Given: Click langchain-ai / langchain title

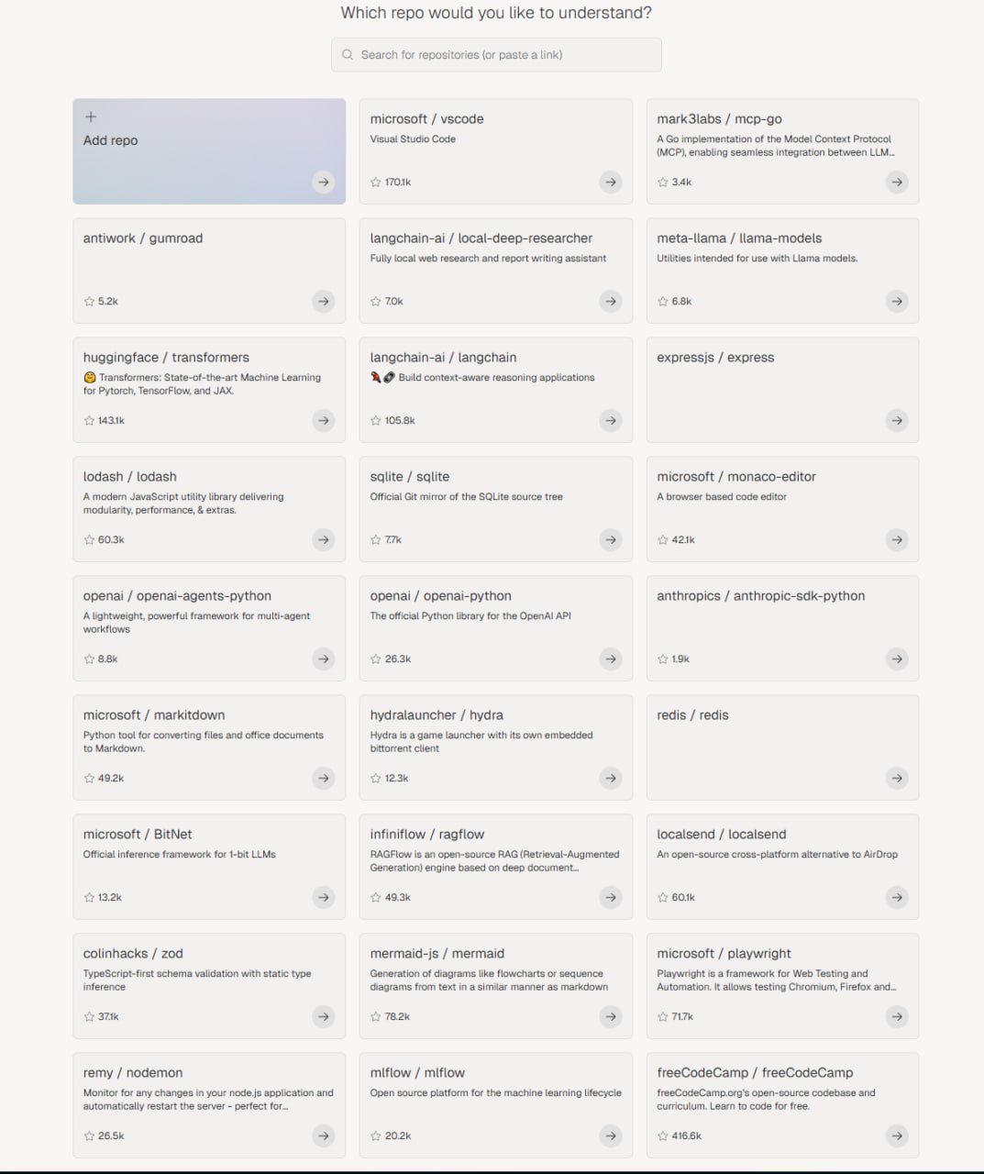Looking at the screenshot, I should point(444,358).
